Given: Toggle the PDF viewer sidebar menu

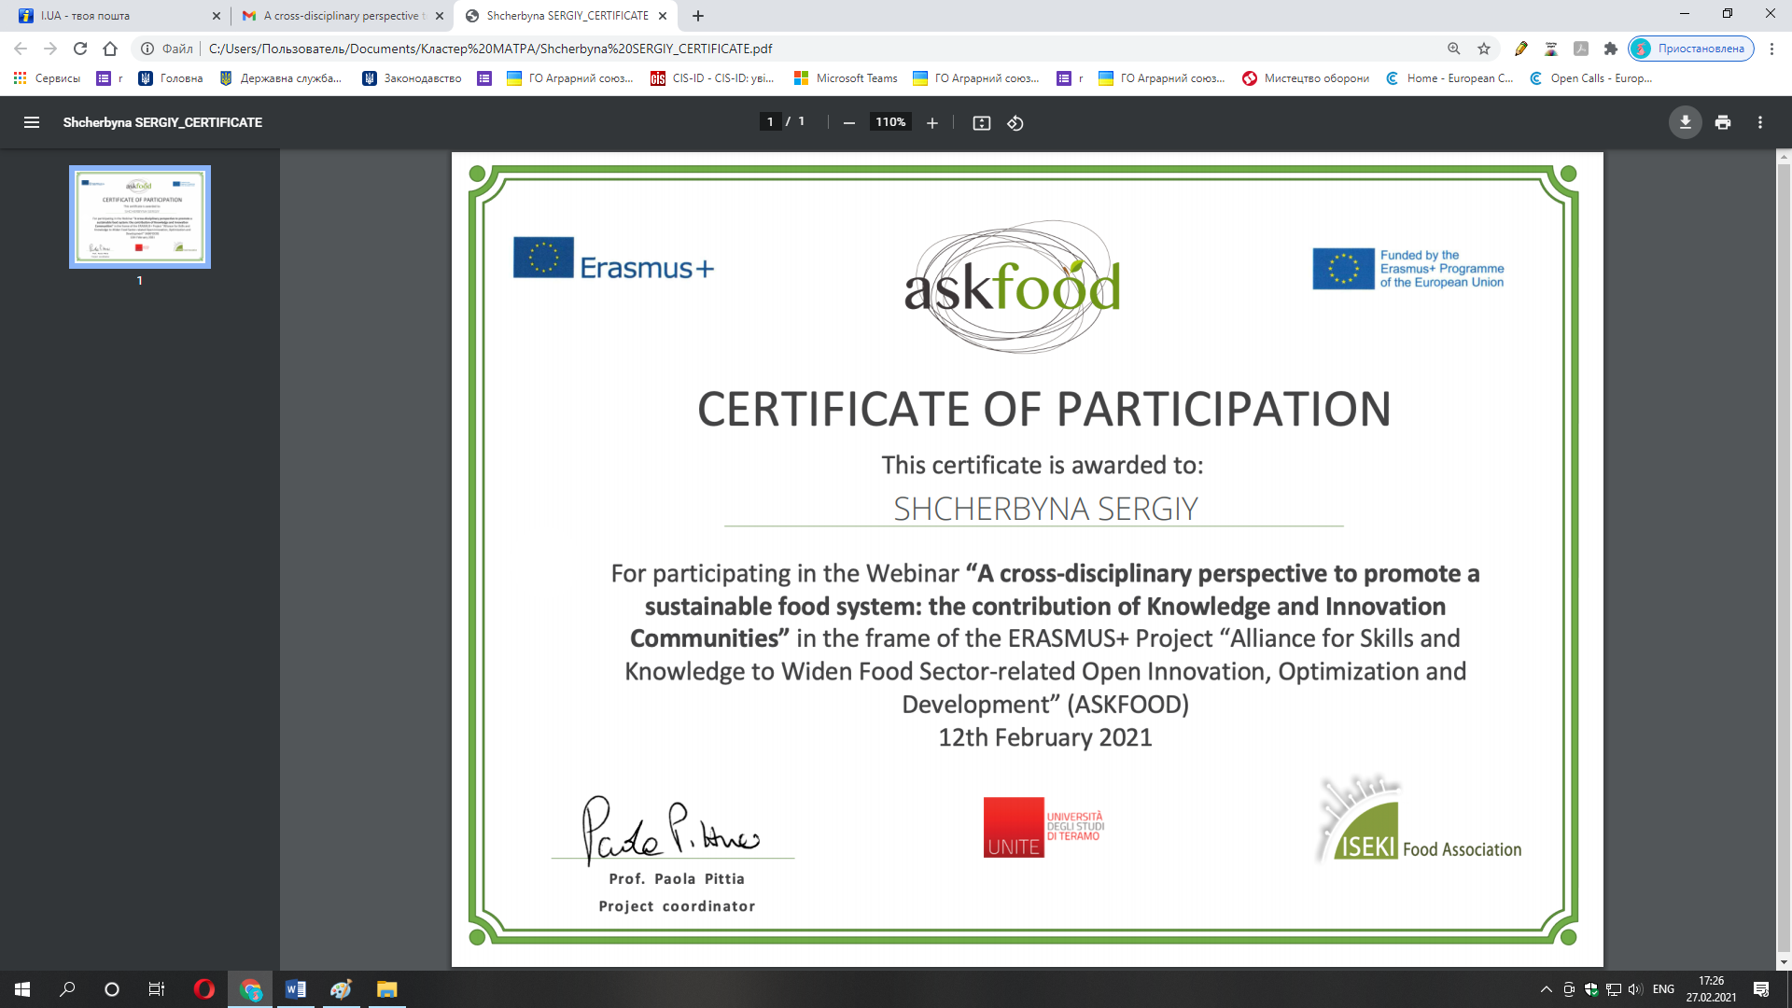Looking at the screenshot, I should pyautogui.click(x=32, y=122).
